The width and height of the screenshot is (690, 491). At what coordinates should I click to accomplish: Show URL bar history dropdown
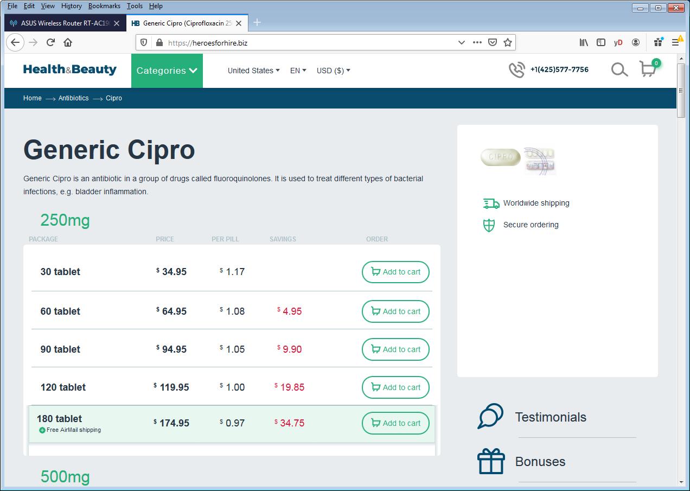point(462,42)
